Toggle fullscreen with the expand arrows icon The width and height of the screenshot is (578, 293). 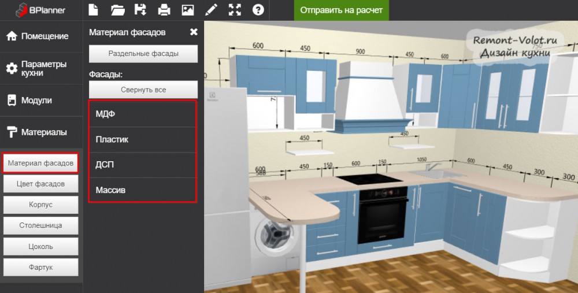point(235,10)
